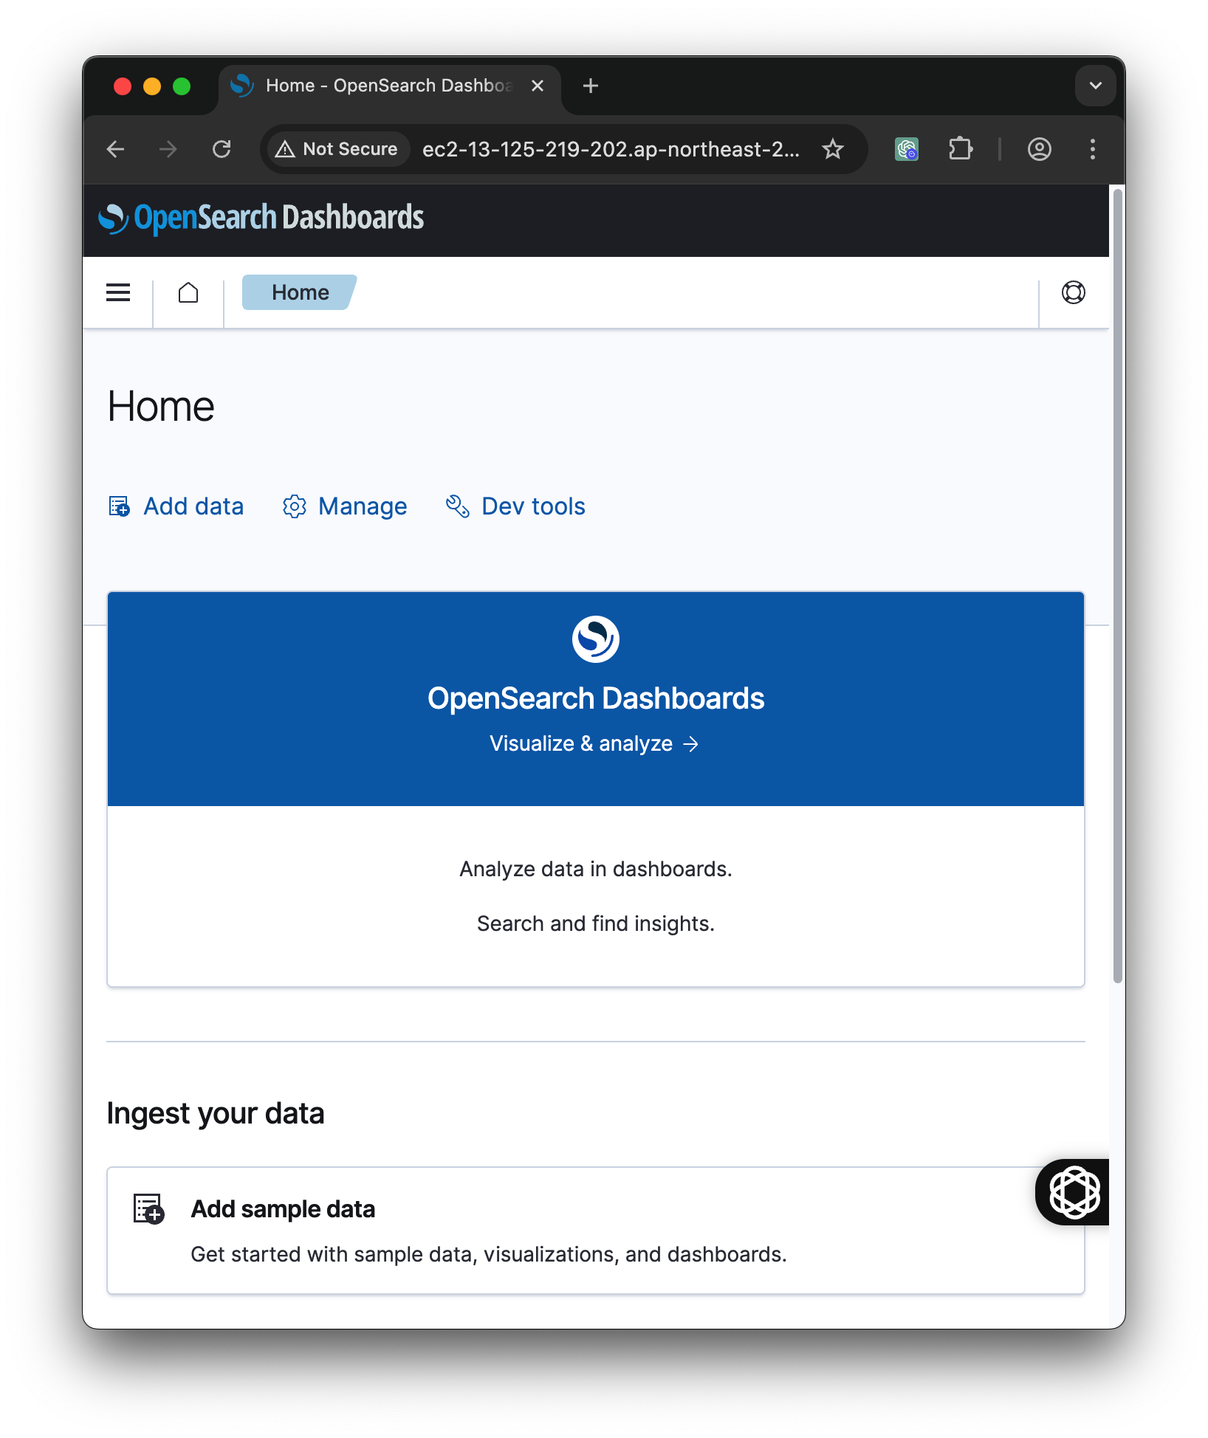Open Chrome three-dot menu
Image resolution: width=1208 pixels, height=1438 pixels.
[1093, 150]
